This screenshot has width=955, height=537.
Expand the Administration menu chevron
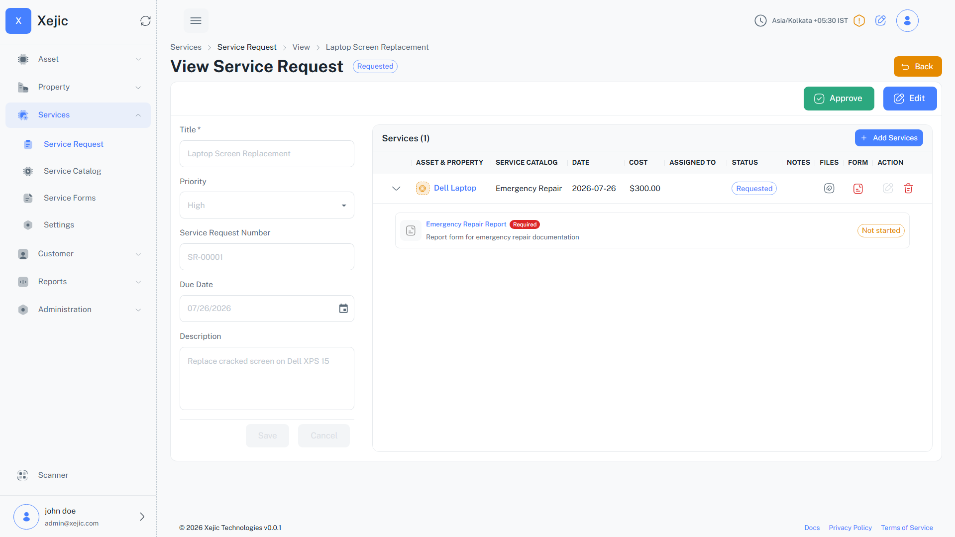(138, 310)
